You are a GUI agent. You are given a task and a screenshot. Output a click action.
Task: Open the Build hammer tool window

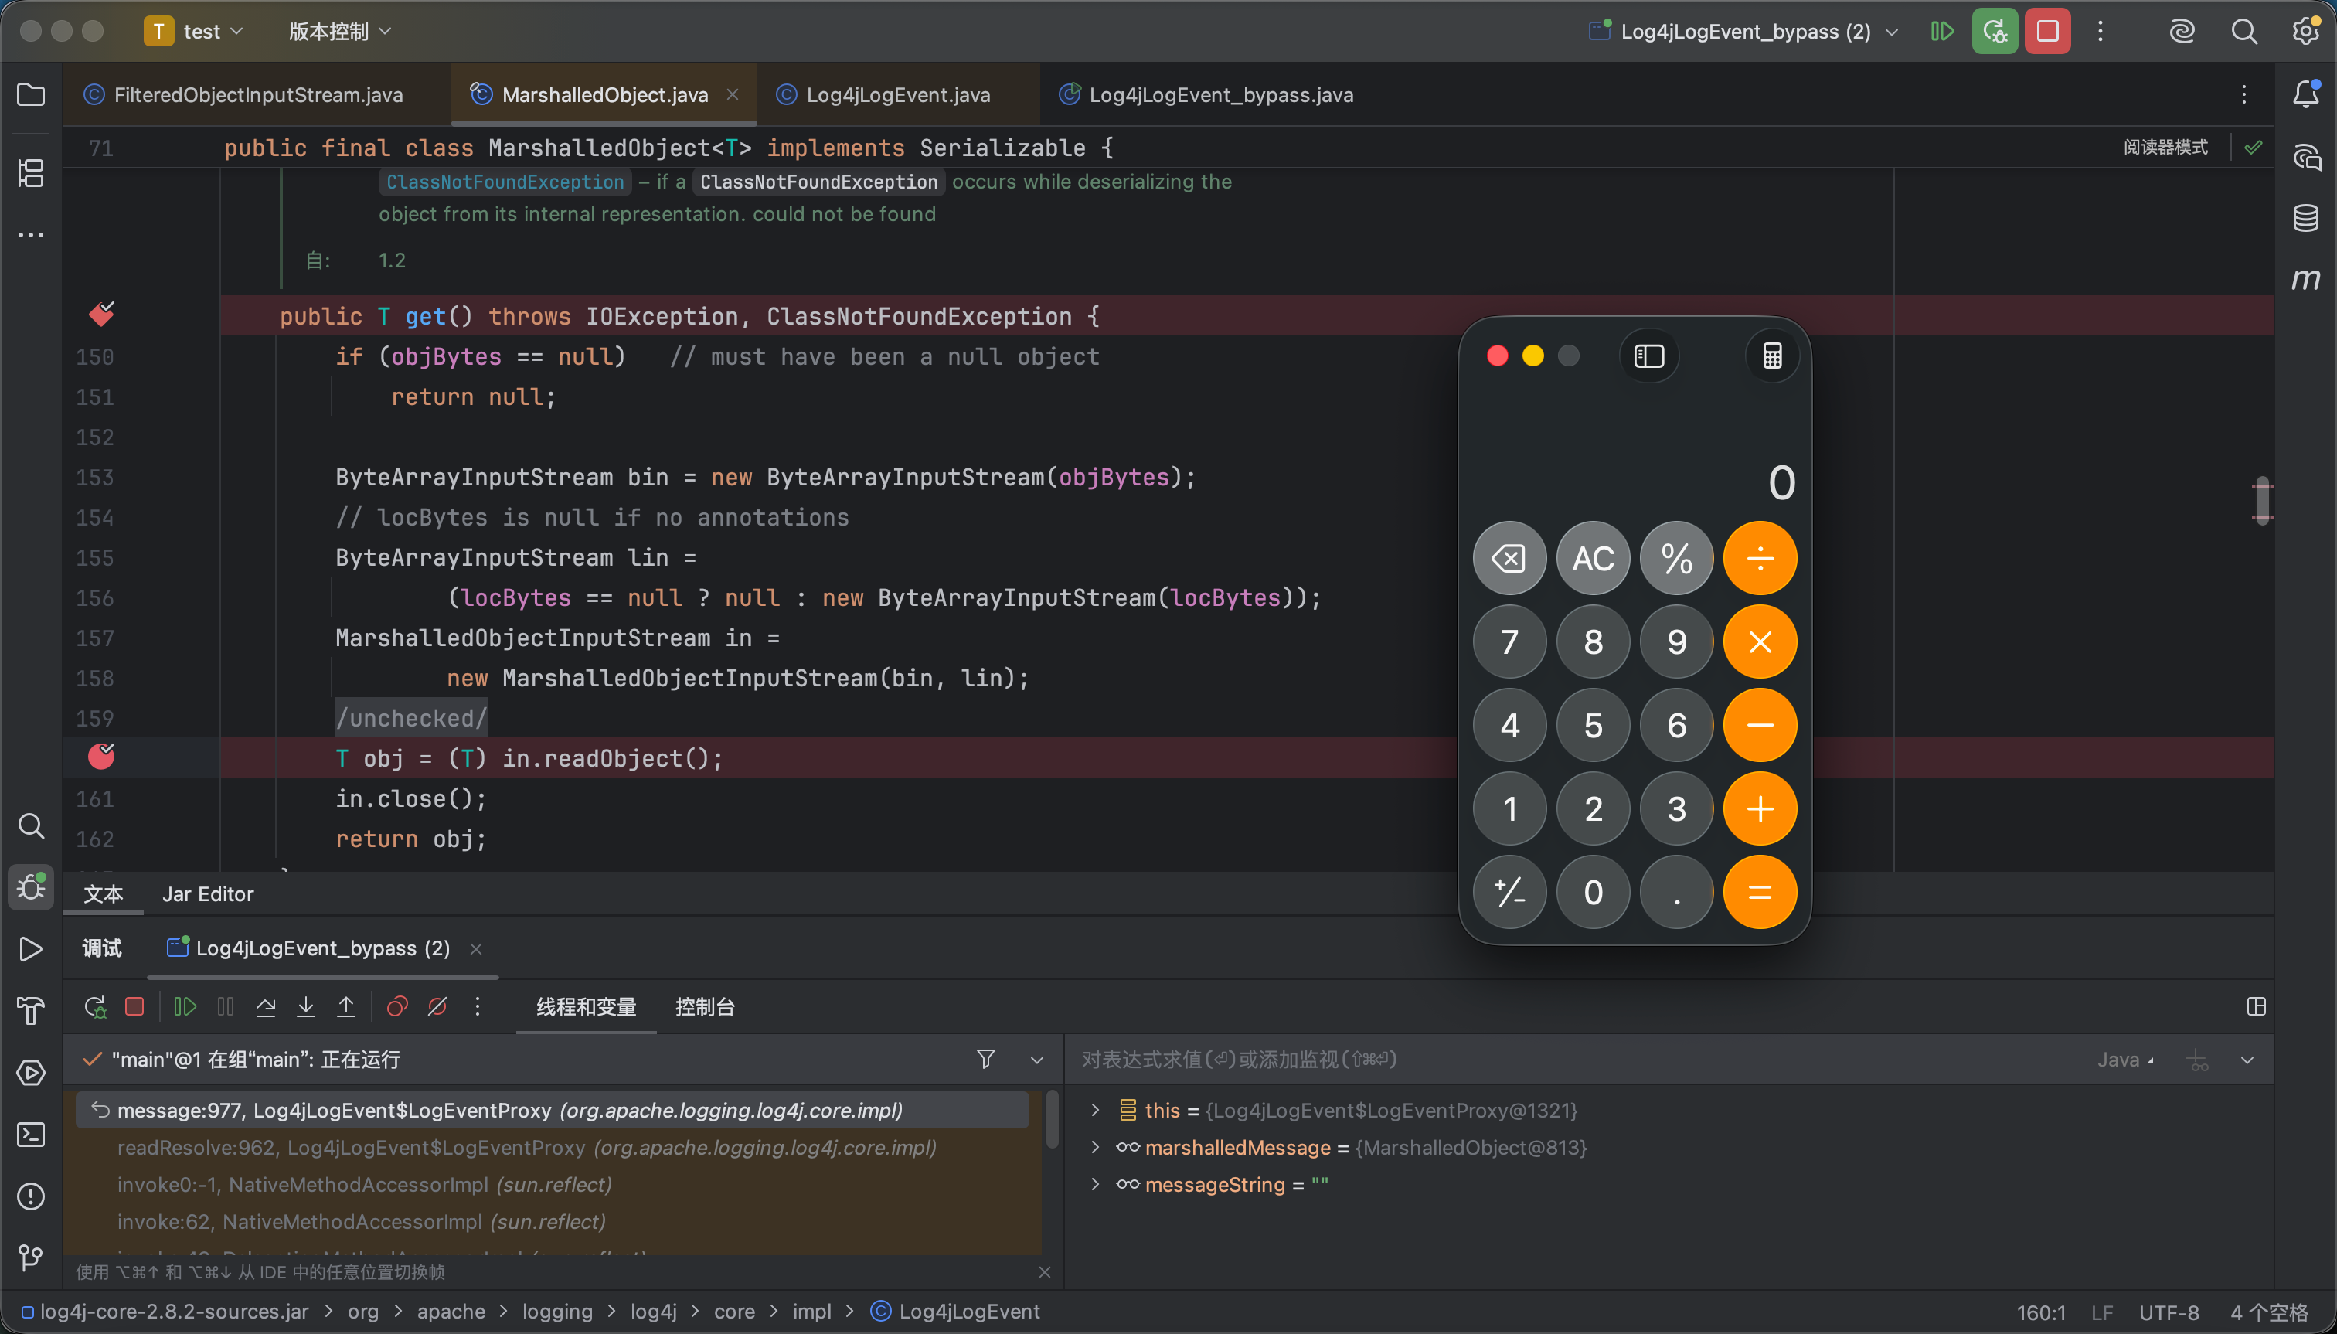coord(31,1011)
